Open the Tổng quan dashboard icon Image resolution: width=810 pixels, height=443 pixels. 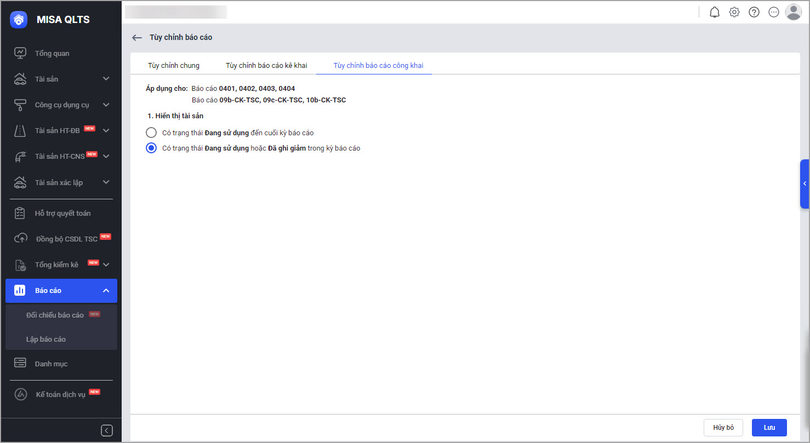(x=20, y=53)
